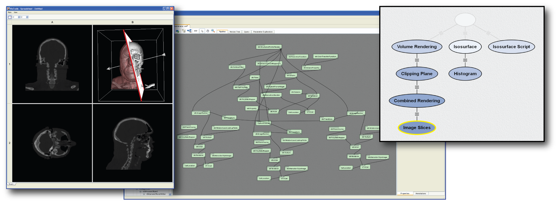
Task: Click the funnel icon in toolbar
Action: [184, 31]
